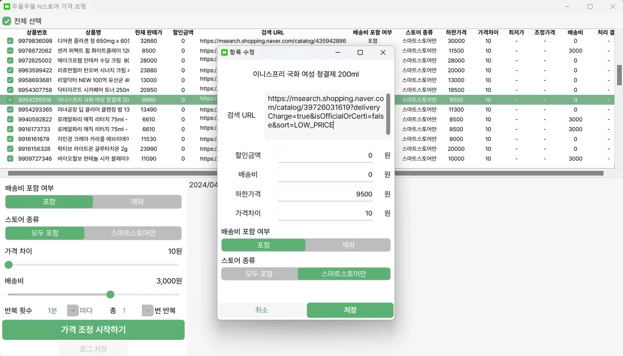Click the 최저가 column header
623x356 pixels.
tap(516, 33)
